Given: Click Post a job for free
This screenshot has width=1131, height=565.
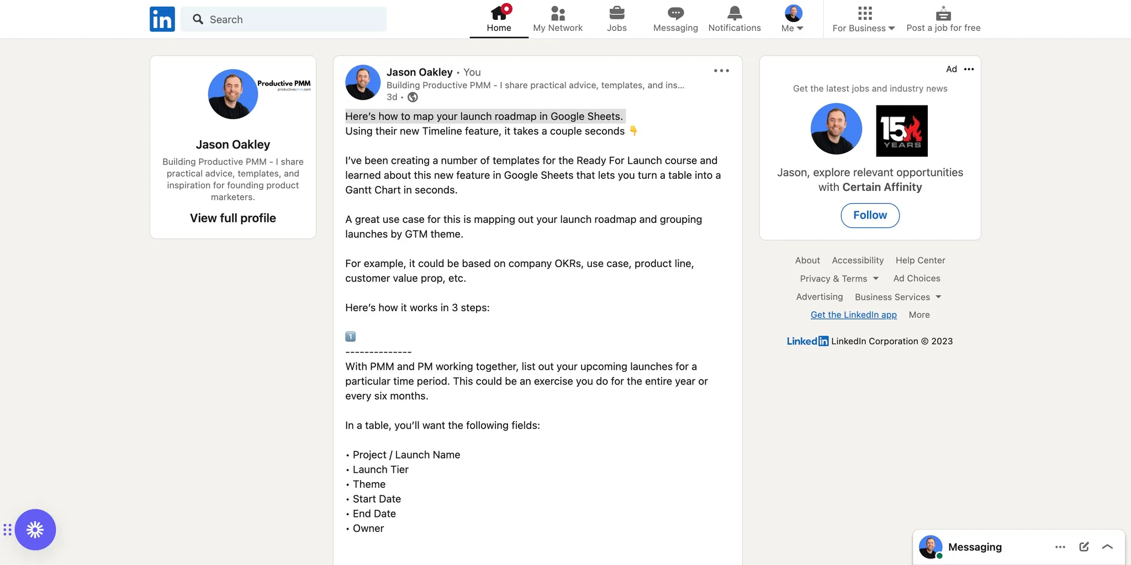Looking at the screenshot, I should coord(943,19).
